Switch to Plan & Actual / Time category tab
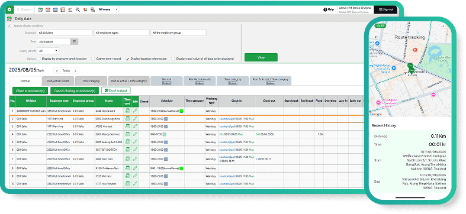Image resolution: width=466 pixels, height=214 pixels. [128, 81]
